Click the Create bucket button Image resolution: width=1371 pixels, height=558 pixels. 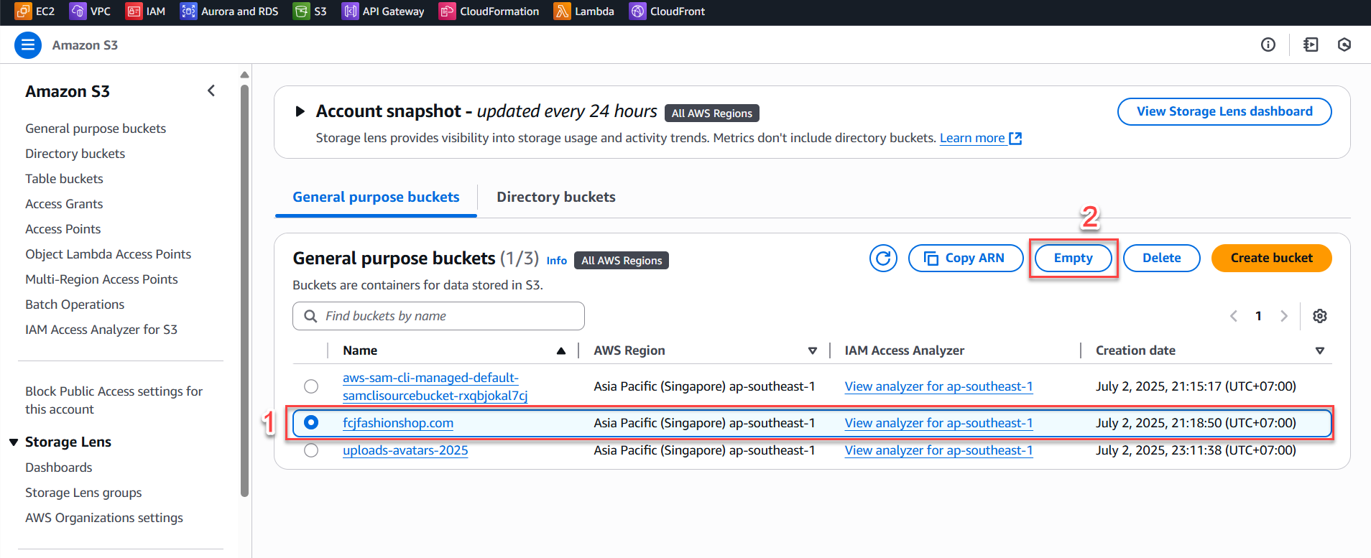tap(1271, 258)
